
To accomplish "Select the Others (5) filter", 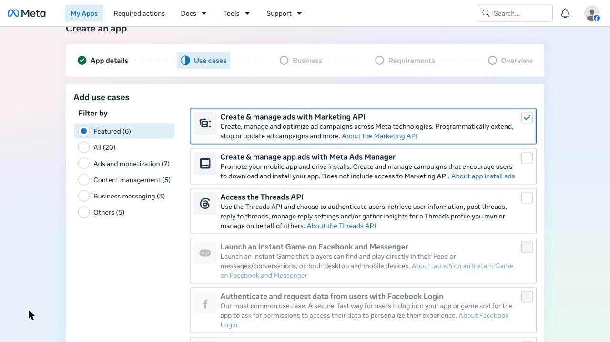I will 124,212.
